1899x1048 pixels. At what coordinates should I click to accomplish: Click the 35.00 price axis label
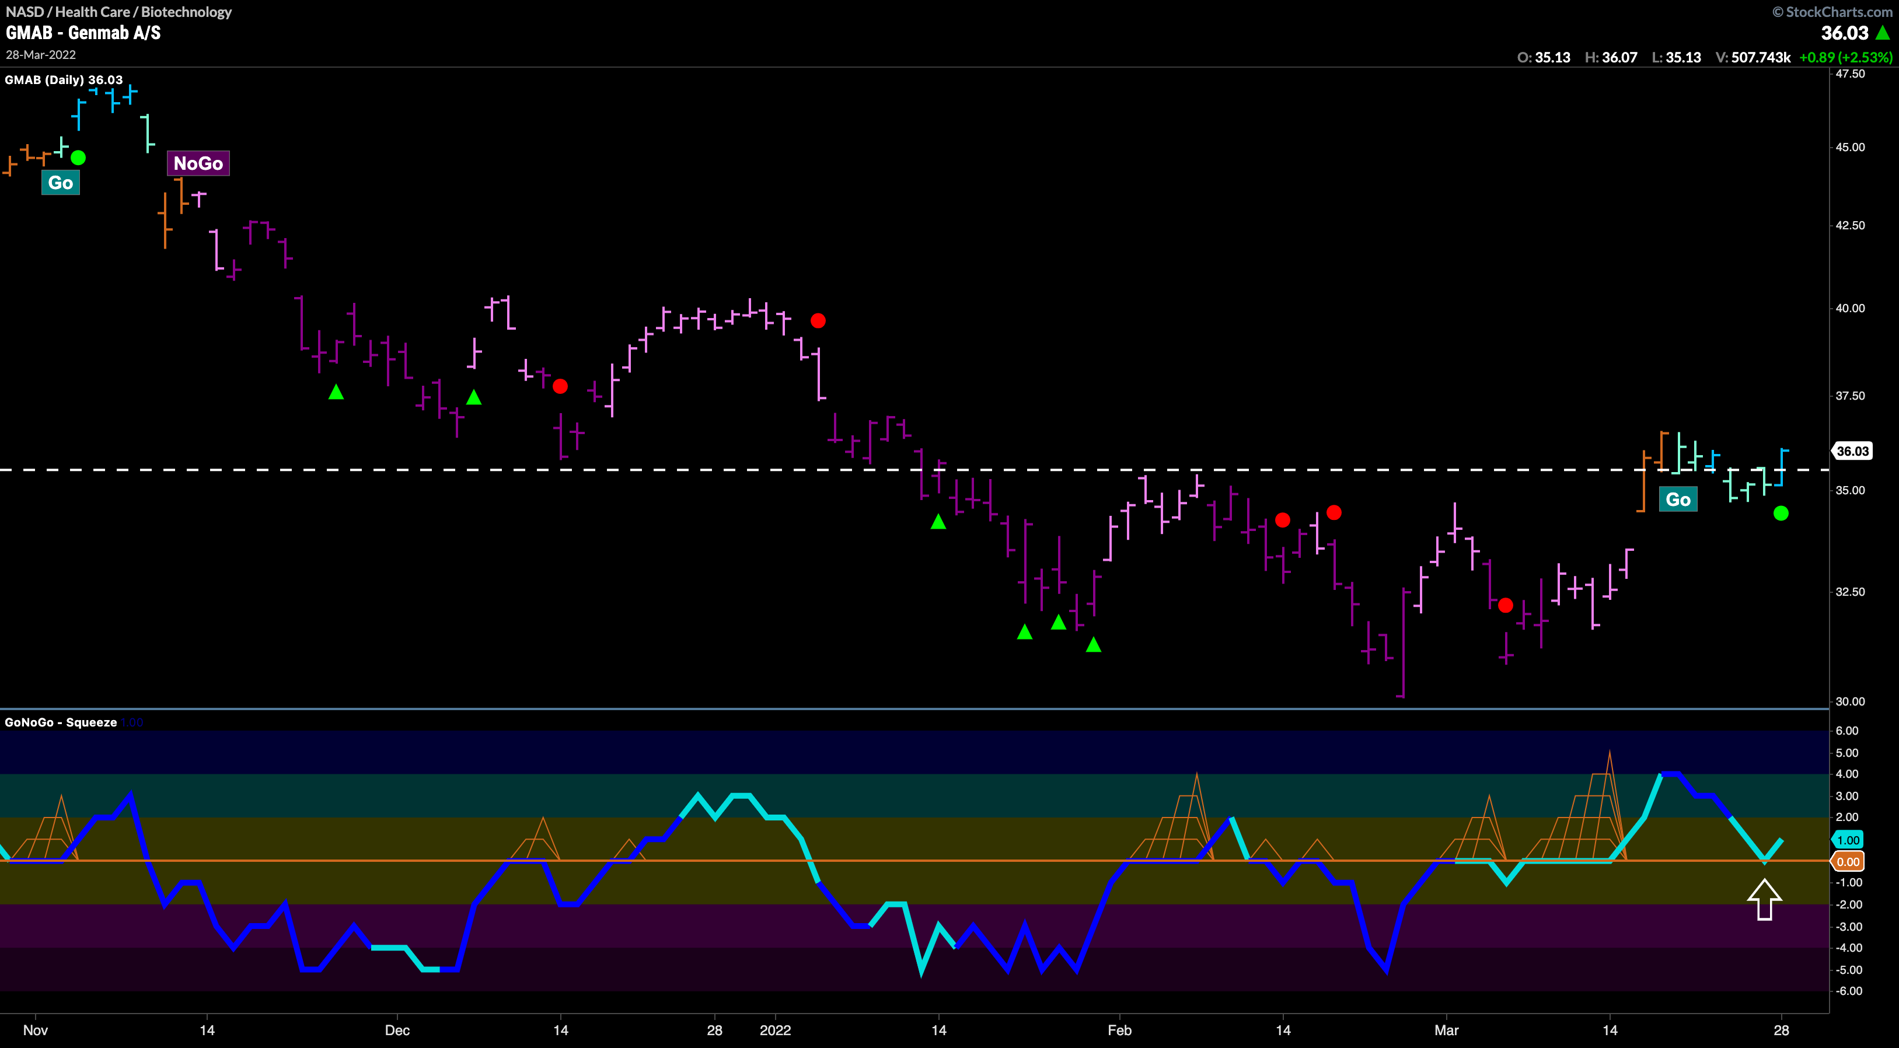point(1851,490)
